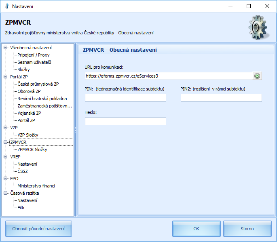Select ZPMVCR Složky in the tree
The width and height of the screenshot is (277, 242).
click(32, 149)
